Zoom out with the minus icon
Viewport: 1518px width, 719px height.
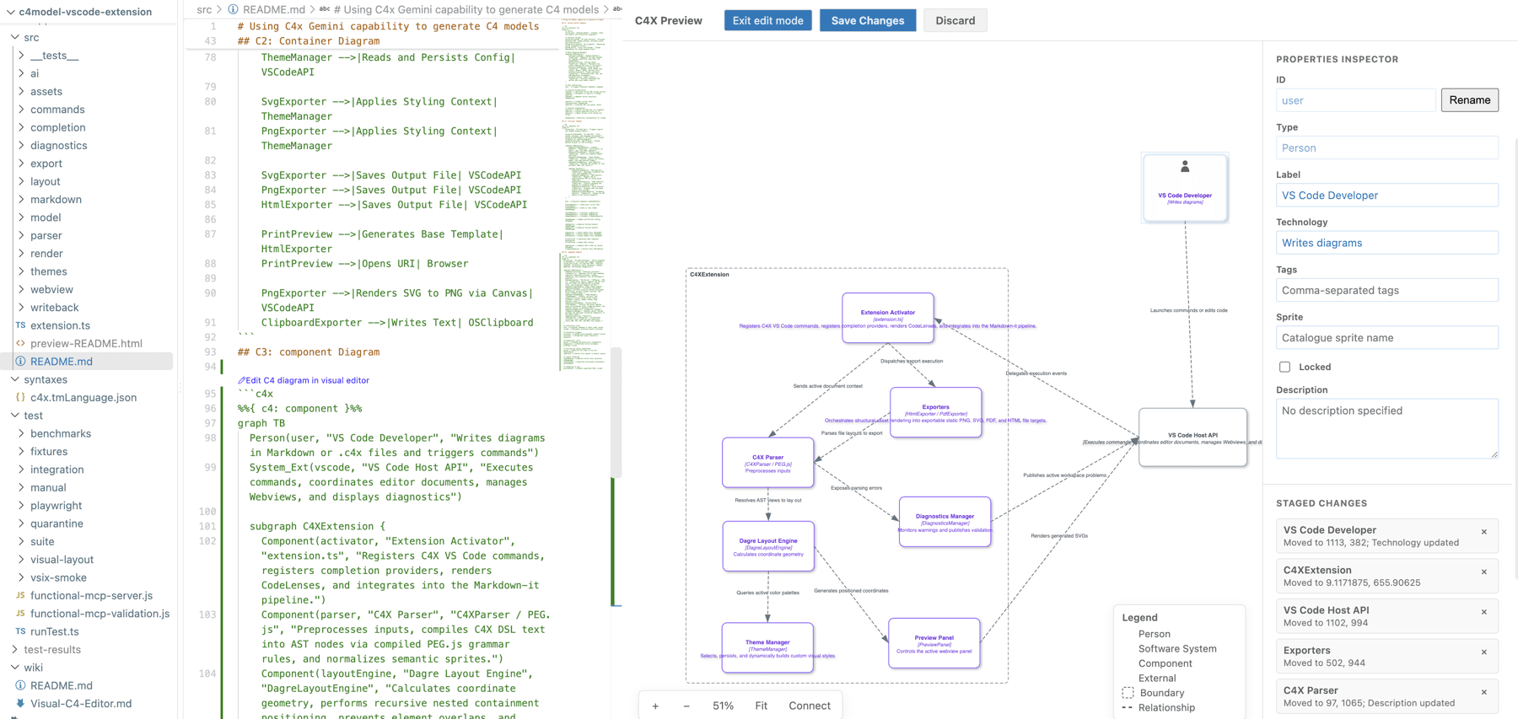[686, 706]
